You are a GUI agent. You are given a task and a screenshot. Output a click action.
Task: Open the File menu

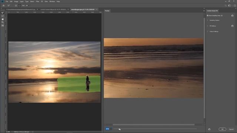point(7,1)
